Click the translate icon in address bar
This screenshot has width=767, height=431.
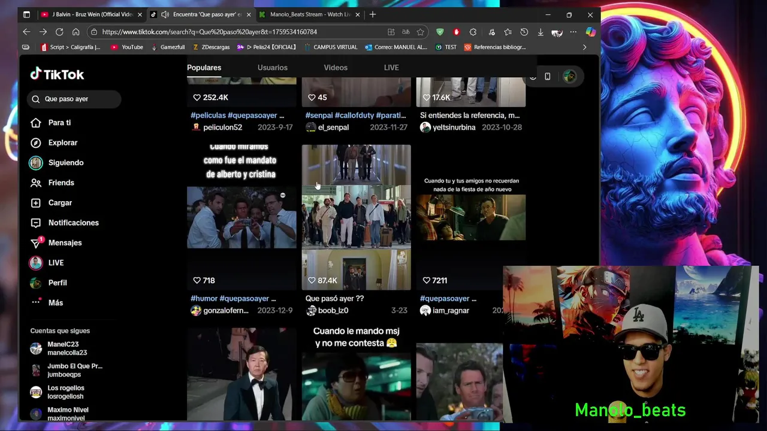coord(406,32)
